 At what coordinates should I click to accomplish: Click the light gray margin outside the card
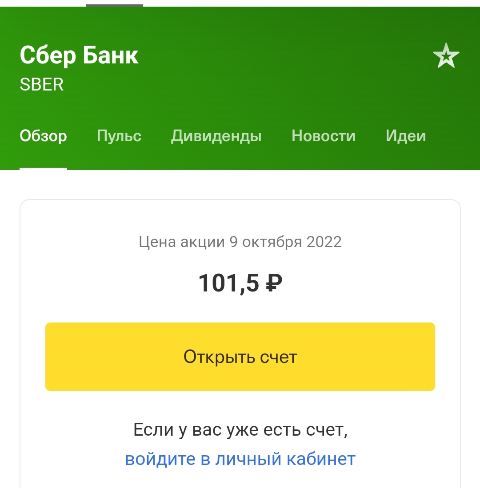(9, 311)
